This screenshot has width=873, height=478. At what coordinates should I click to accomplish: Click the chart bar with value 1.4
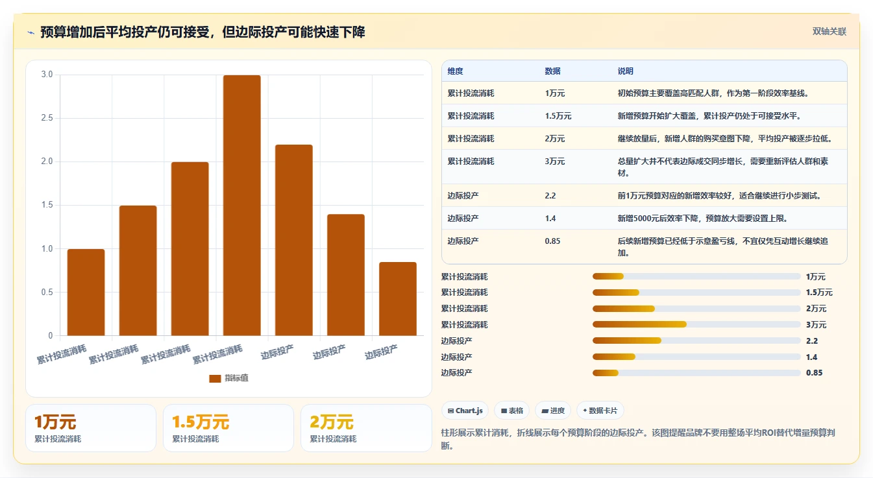point(346,274)
